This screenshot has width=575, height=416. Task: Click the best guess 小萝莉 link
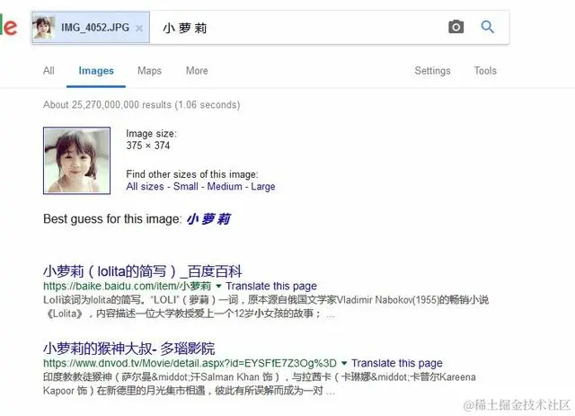tap(208, 219)
